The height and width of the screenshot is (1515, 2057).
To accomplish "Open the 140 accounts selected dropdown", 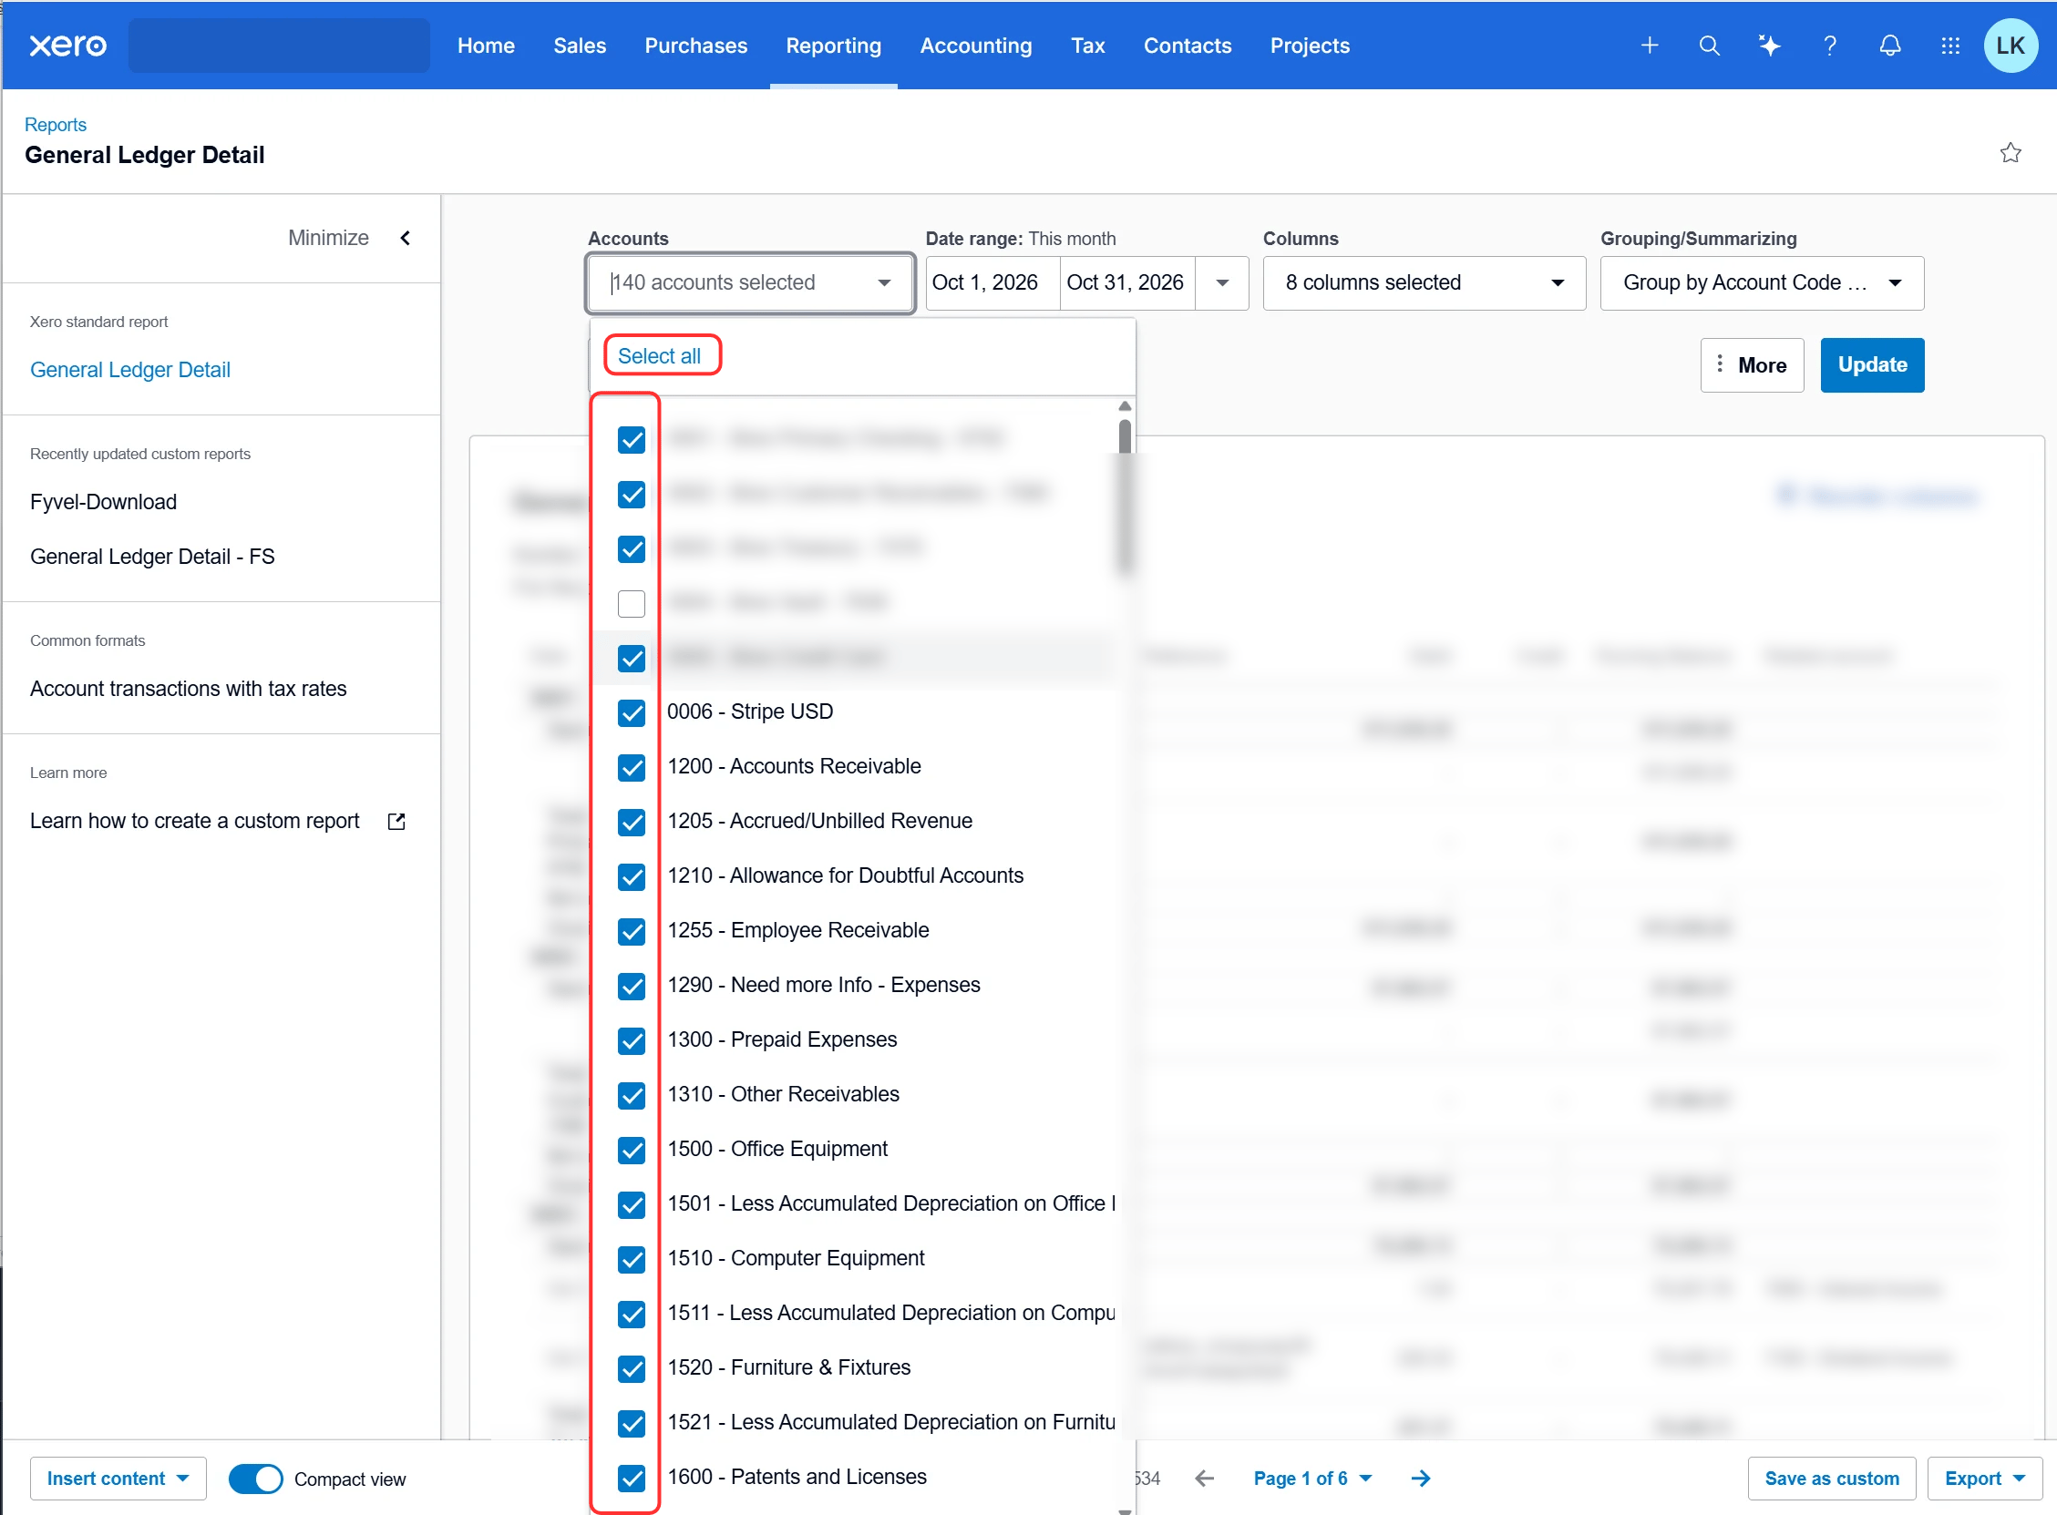I will tap(749, 282).
